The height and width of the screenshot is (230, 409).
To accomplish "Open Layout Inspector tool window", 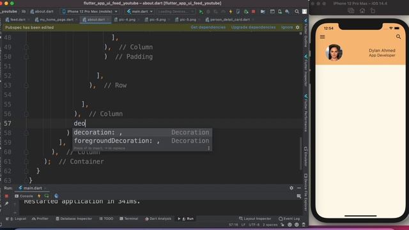I will [x=255, y=218].
